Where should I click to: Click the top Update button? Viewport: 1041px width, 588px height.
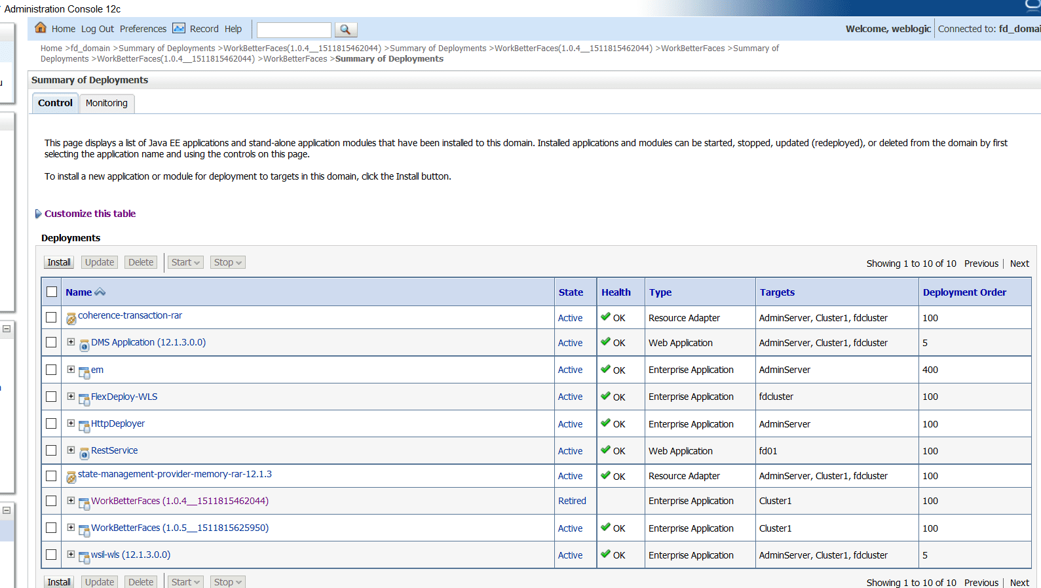coord(100,262)
